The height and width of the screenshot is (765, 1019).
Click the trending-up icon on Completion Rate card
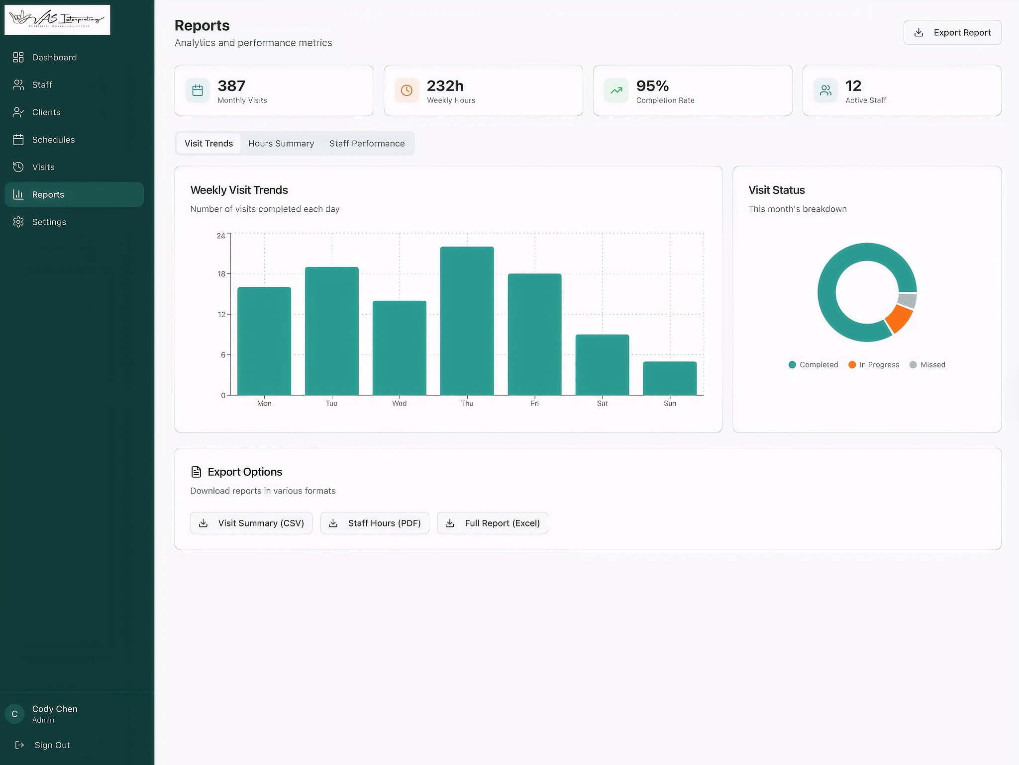[616, 90]
